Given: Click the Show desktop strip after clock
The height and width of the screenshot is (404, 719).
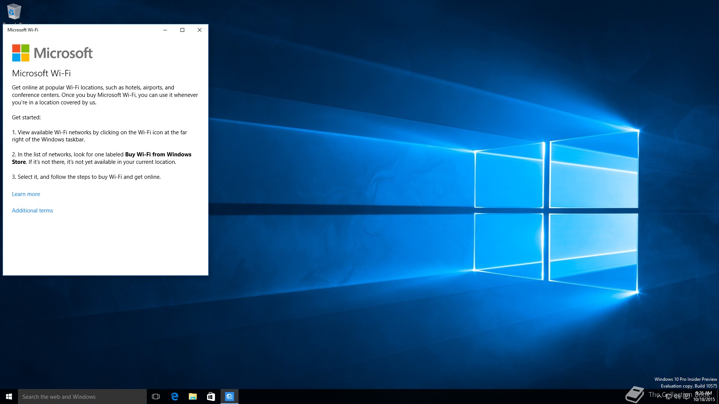Looking at the screenshot, I should pos(718,397).
